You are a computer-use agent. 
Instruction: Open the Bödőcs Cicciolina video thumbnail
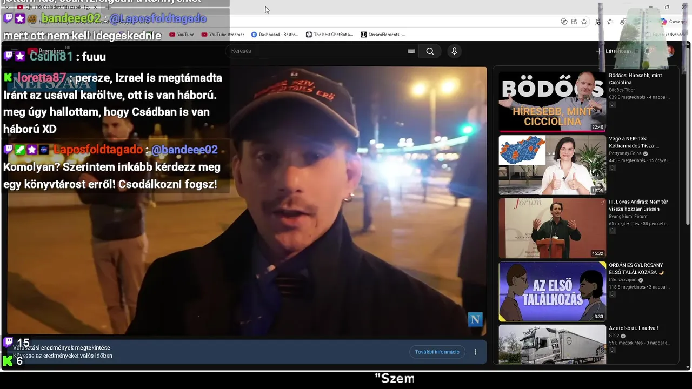point(552,102)
